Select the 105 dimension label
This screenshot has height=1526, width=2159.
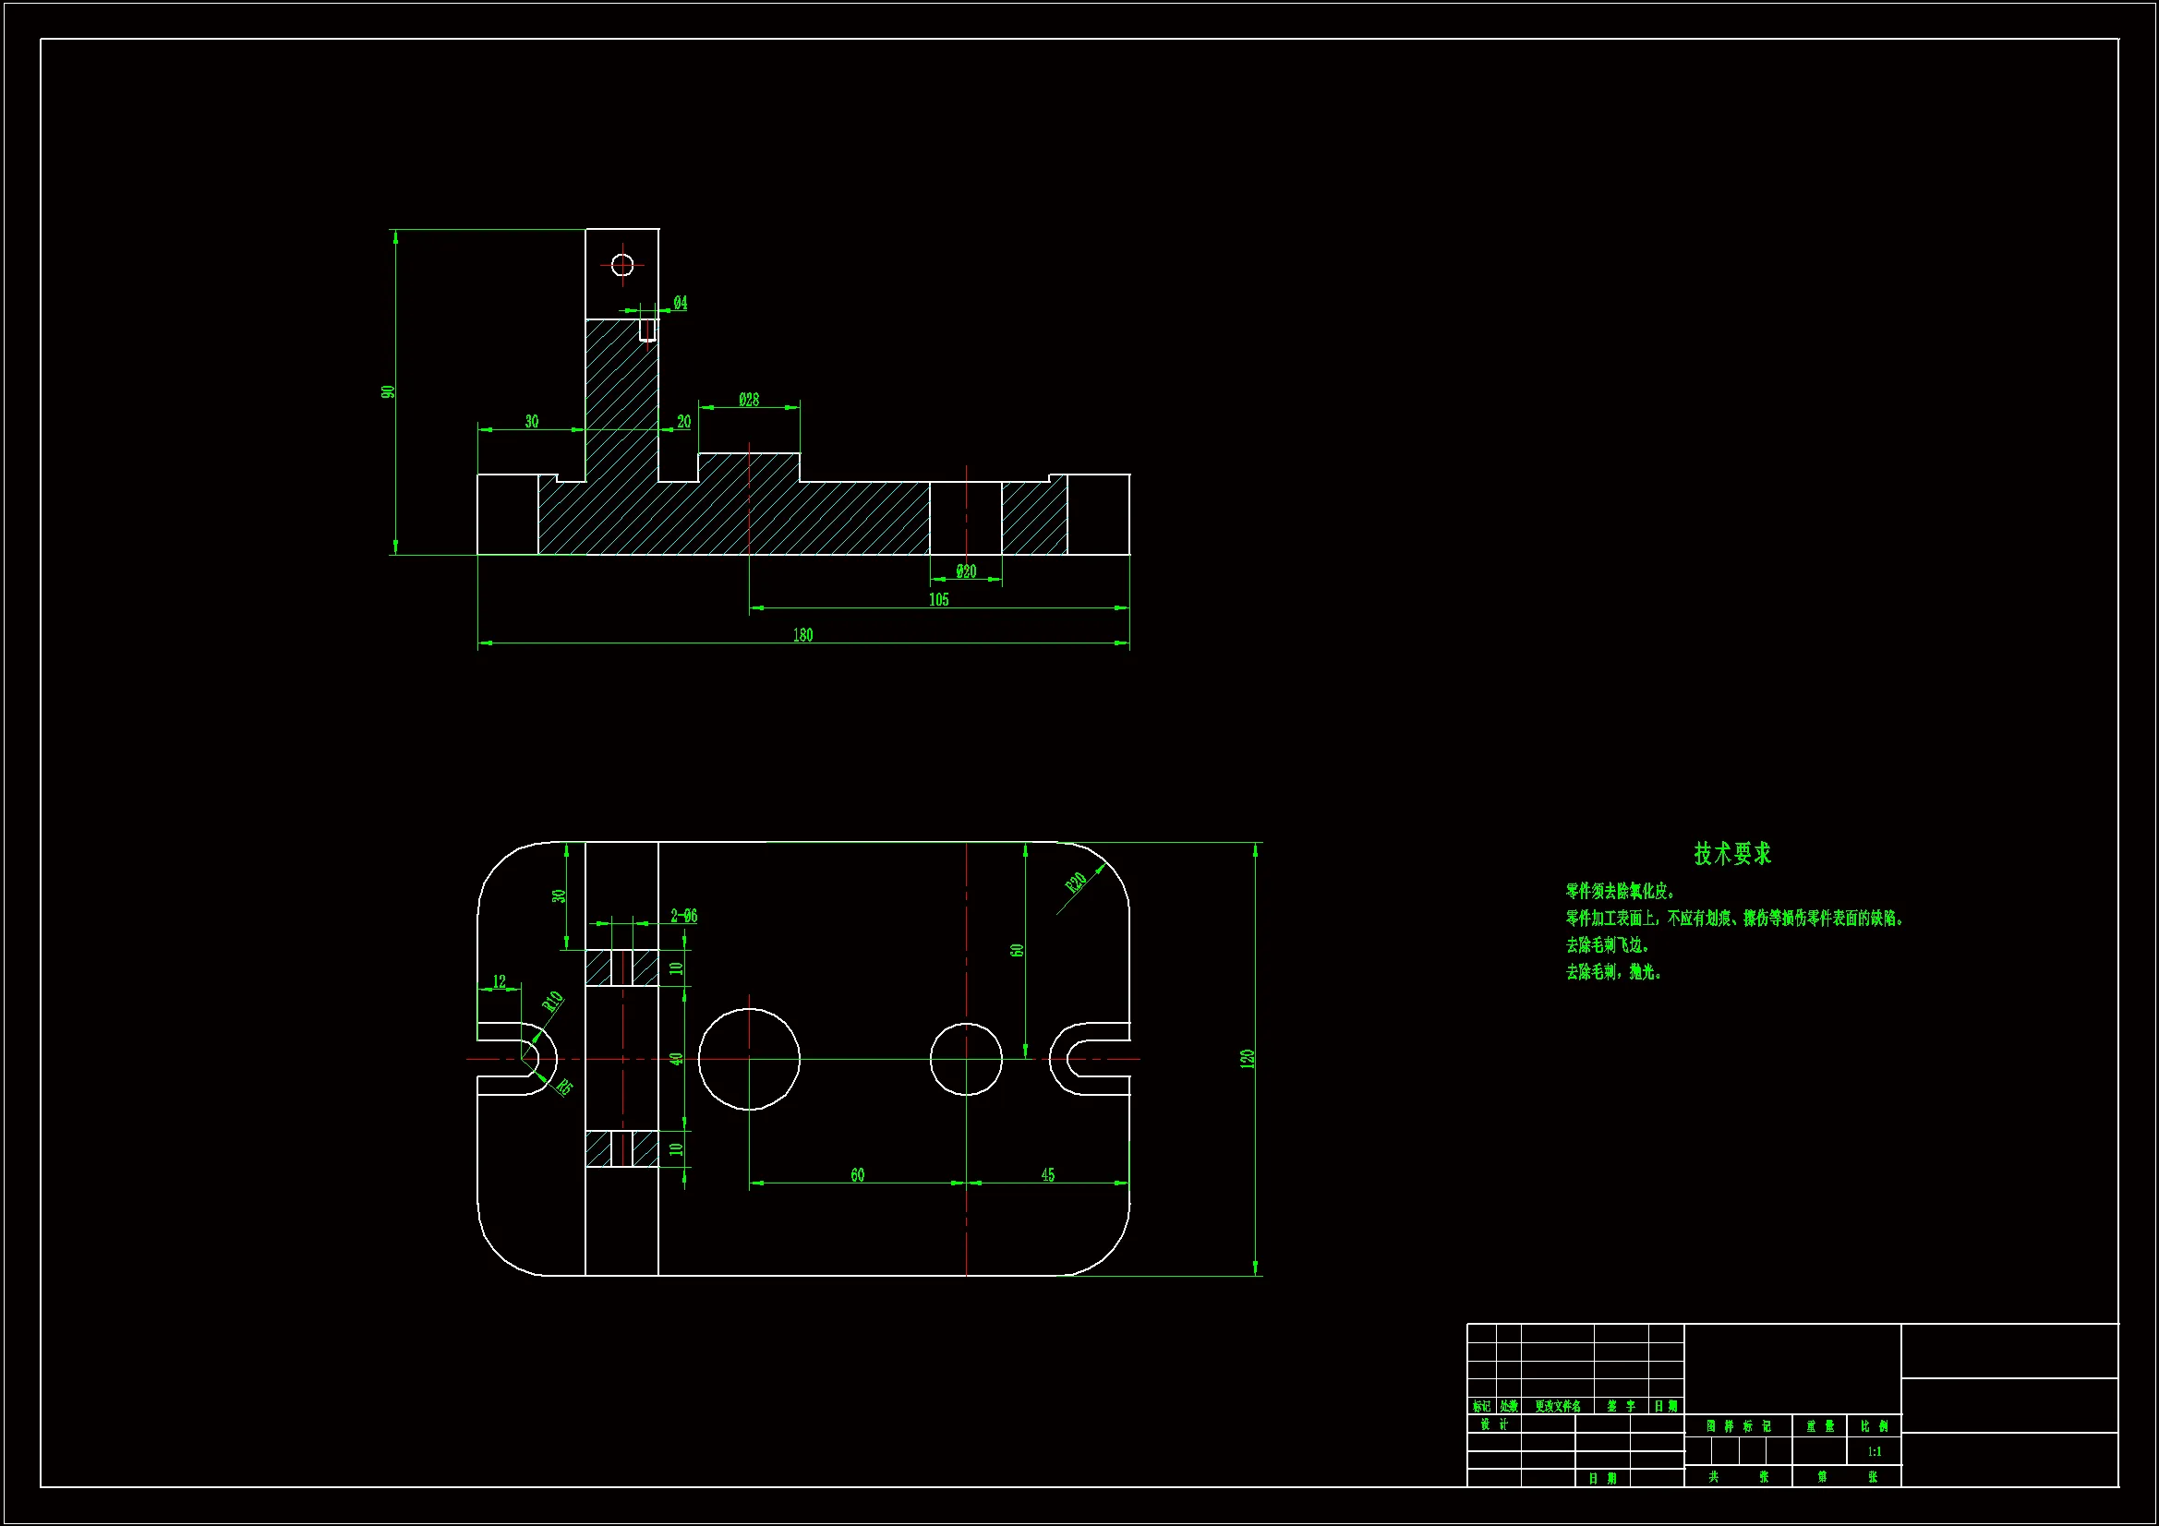pyautogui.click(x=938, y=599)
